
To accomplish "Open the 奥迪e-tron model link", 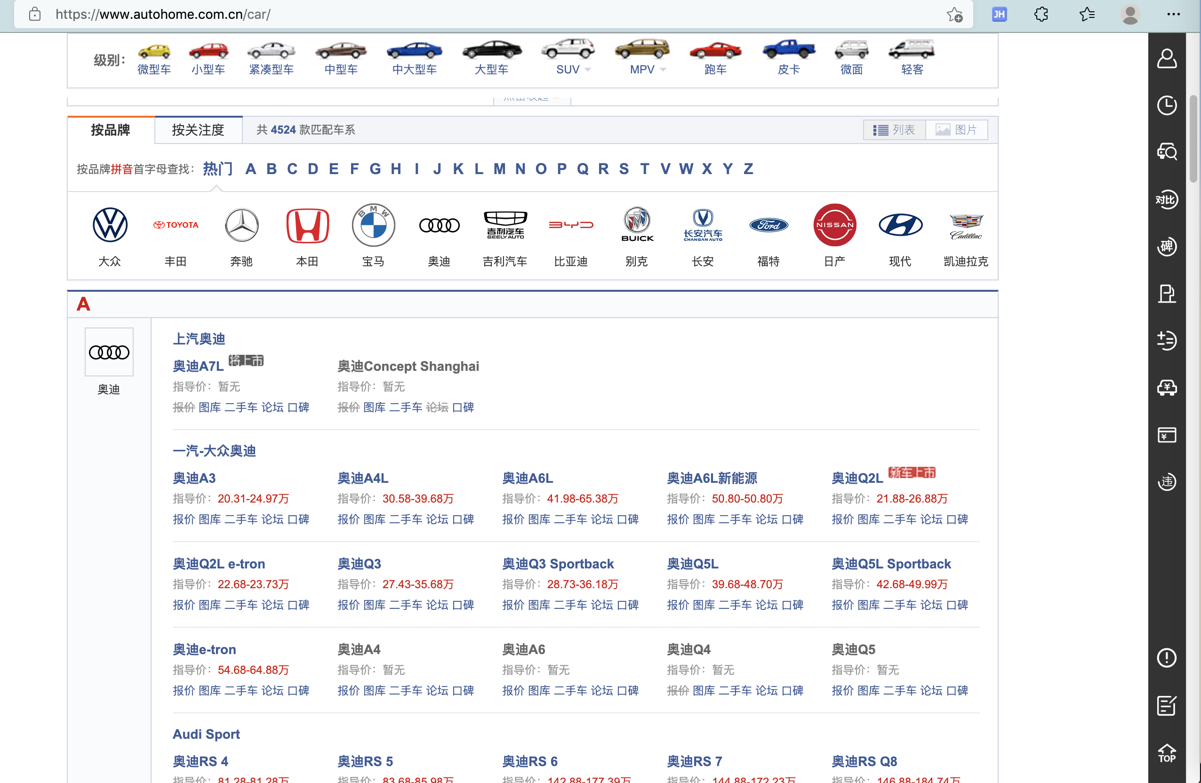I will [x=204, y=649].
